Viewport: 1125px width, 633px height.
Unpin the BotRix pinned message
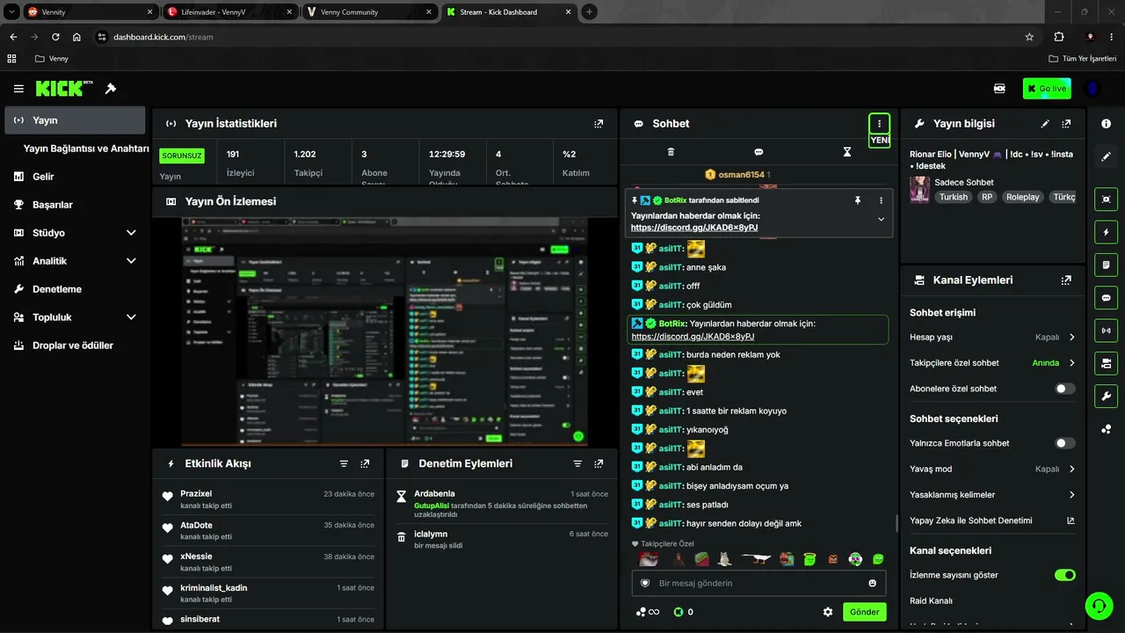(x=858, y=200)
